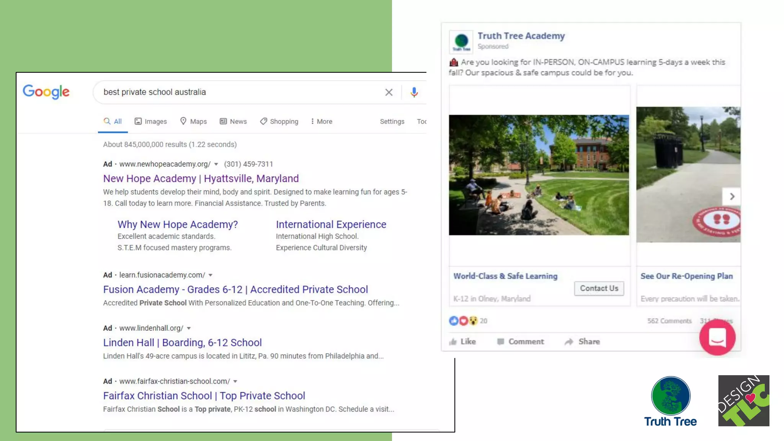Click the microphone voice search icon

[414, 92]
